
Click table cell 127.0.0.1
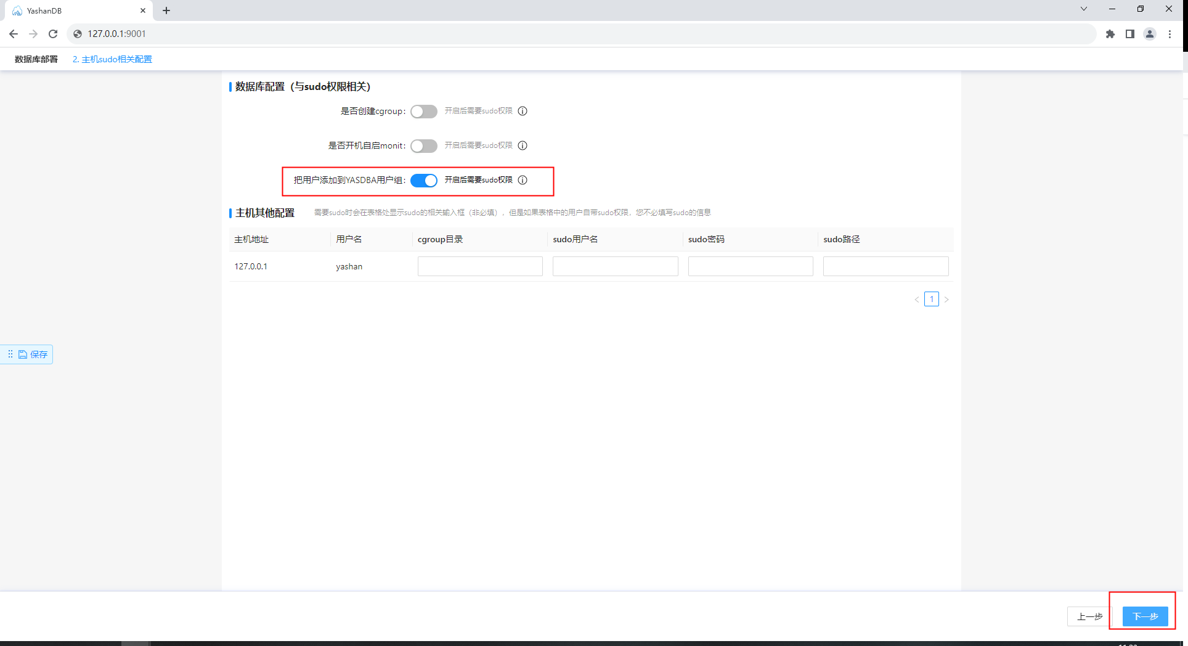(x=251, y=266)
